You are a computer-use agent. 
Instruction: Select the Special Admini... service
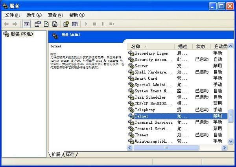coord(178,84)
